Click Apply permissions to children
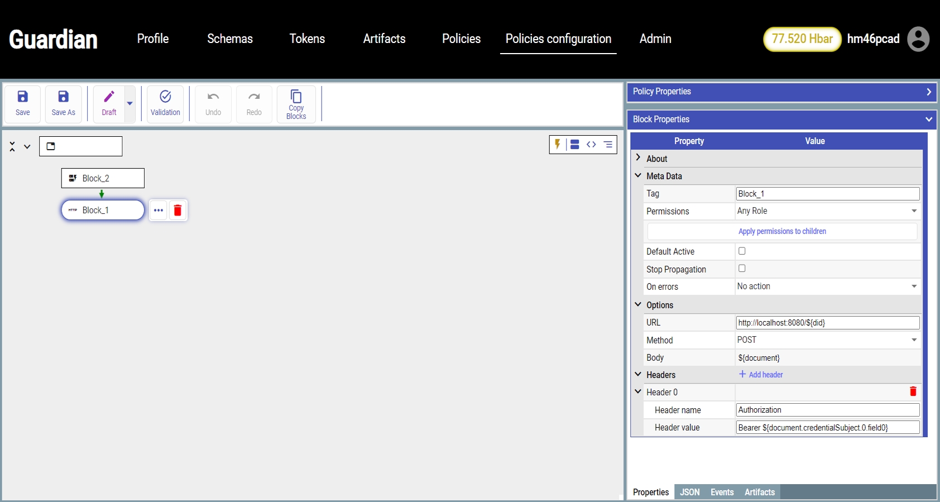This screenshot has width=940, height=502. tap(782, 231)
